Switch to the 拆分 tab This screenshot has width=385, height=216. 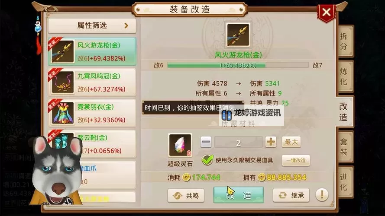(344, 41)
